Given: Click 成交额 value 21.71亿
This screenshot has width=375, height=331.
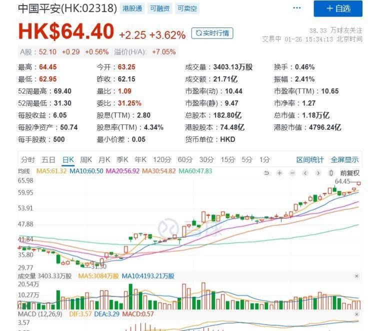Looking at the screenshot, I should click(x=225, y=79).
